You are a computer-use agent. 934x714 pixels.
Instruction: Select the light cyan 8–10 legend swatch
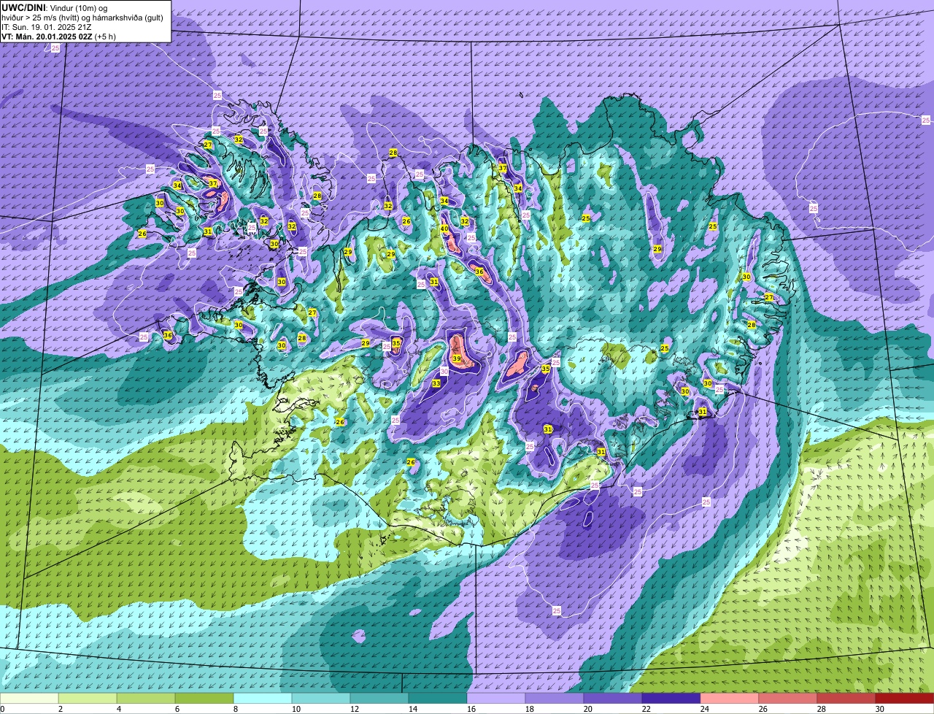263,698
